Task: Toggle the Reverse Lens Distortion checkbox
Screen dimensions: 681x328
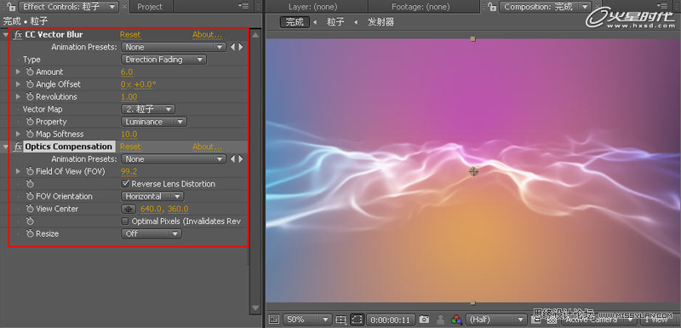Action: (125, 184)
